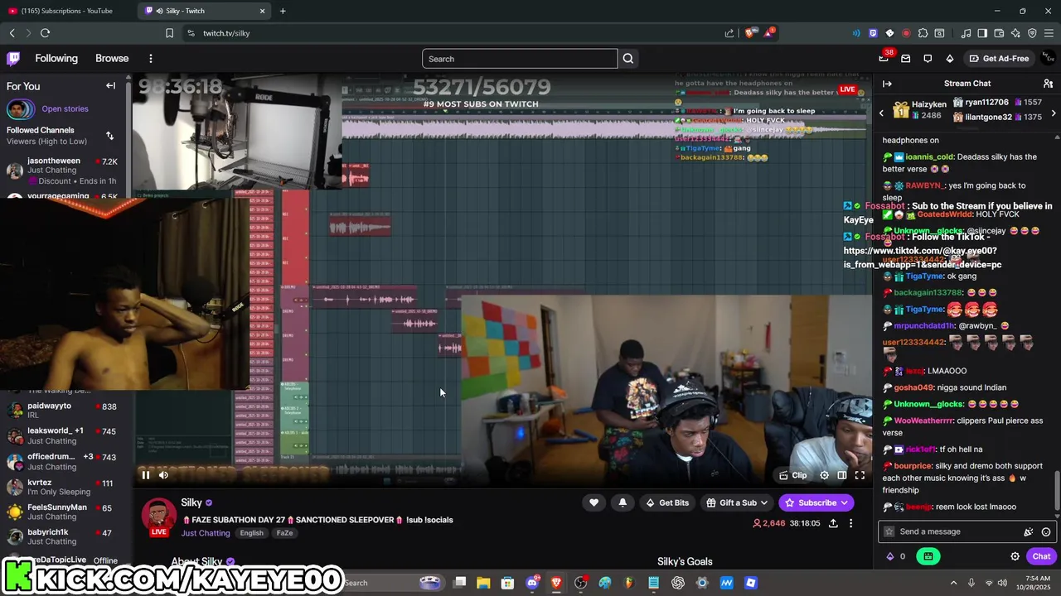Open a new browser tab

[283, 11]
